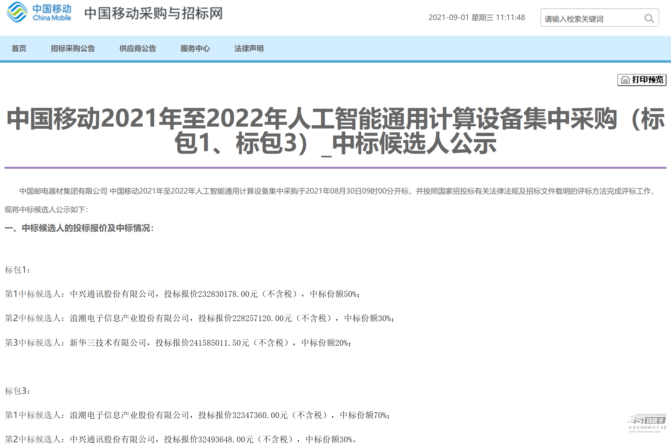This screenshot has width=671, height=445.
Task: Open the 首页 menu item
Action: coord(19,48)
